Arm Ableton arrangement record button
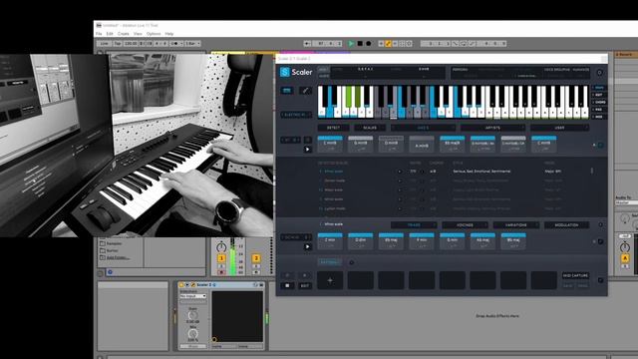Screen dimensions: 638x359 point(368,44)
